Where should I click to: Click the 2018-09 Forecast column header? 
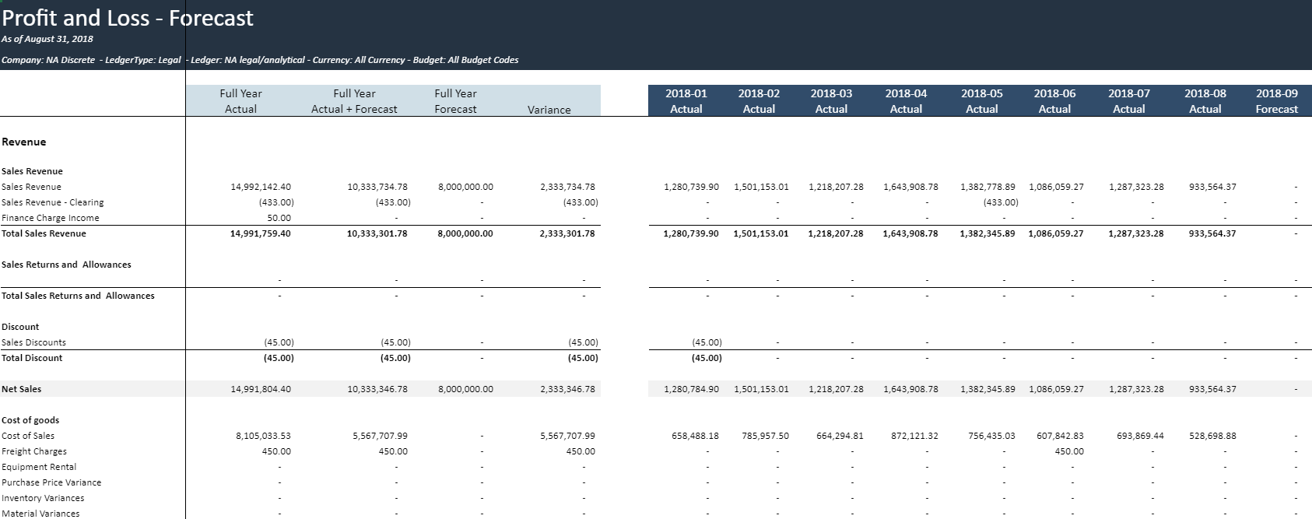click(x=1276, y=101)
